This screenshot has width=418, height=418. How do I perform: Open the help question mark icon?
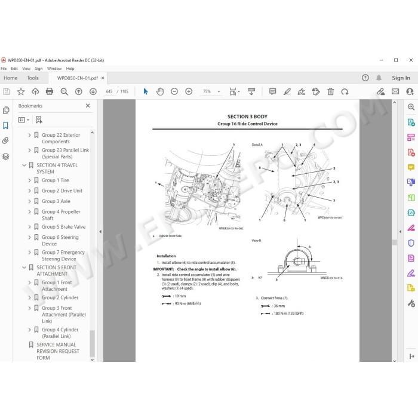[x=365, y=78]
